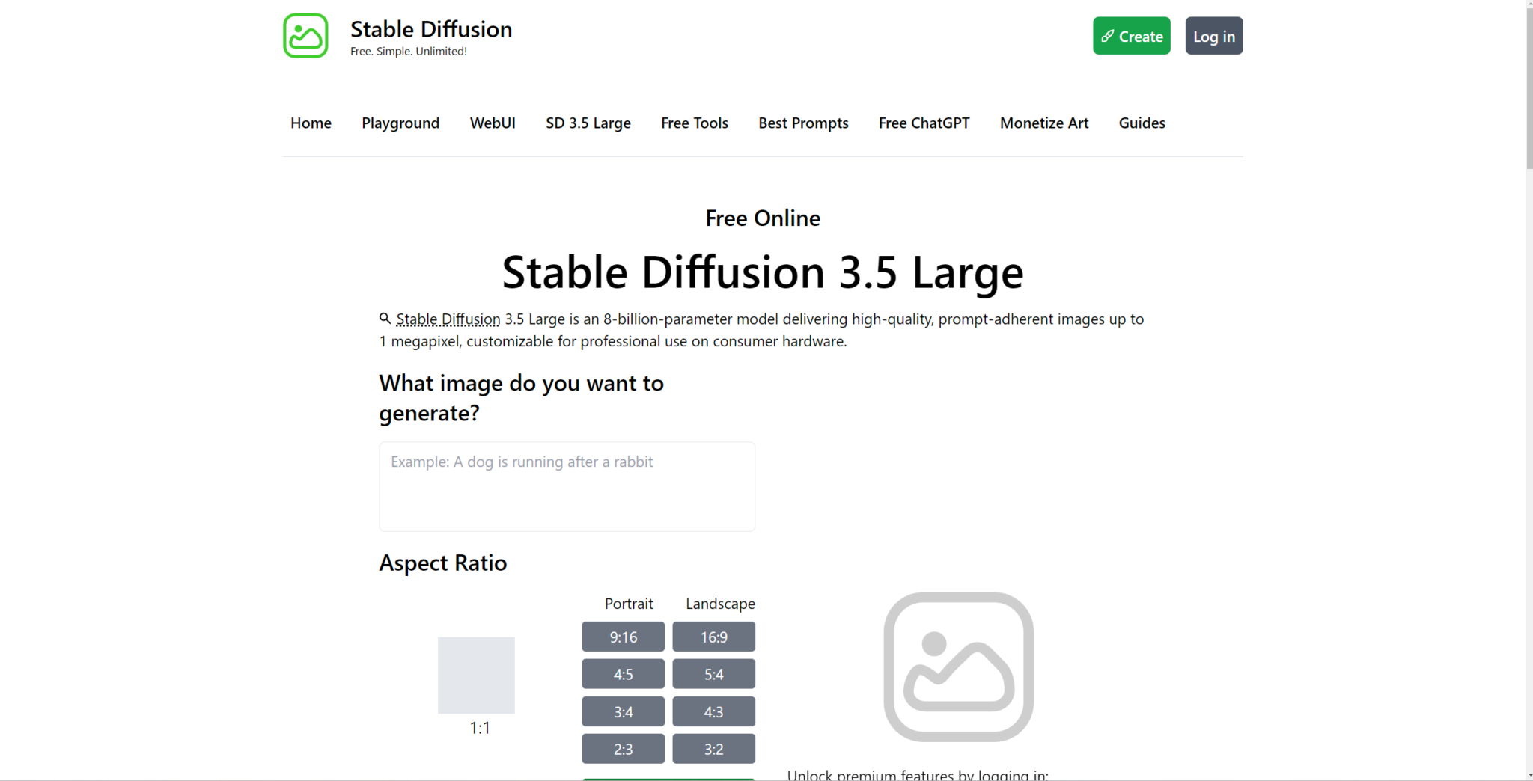Click the 'Free. Simple. Unlimited!' tagline
1533x781 pixels.
point(409,52)
